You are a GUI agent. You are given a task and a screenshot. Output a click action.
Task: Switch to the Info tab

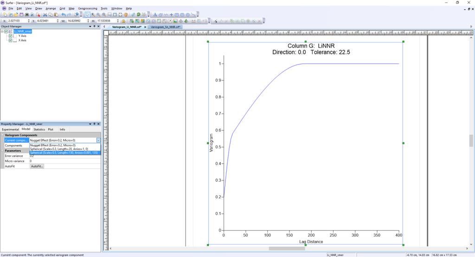pyautogui.click(x=62, y=129)
